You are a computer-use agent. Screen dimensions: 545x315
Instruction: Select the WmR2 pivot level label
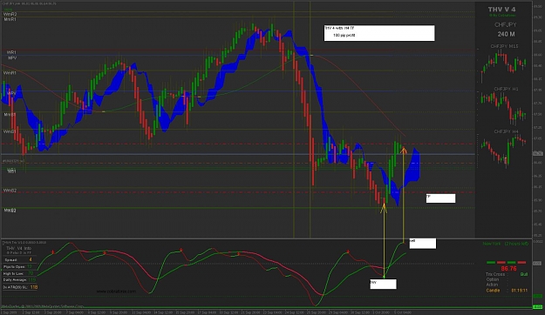10,14
